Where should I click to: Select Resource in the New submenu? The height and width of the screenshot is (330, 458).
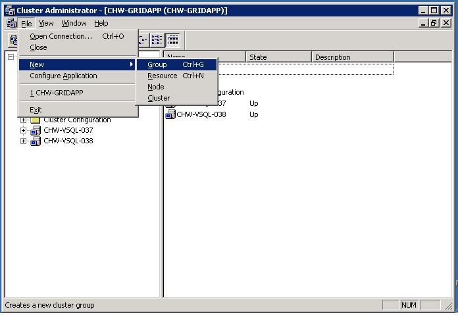[177, 76]
